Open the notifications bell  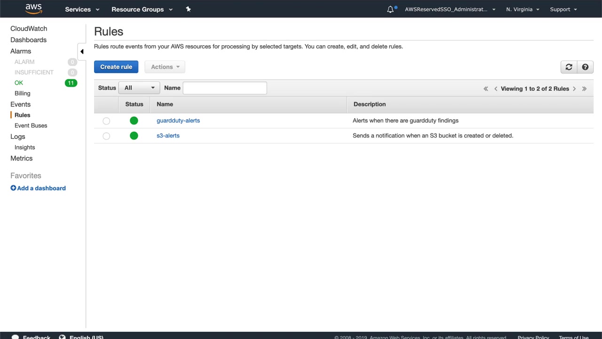[390, 9]
